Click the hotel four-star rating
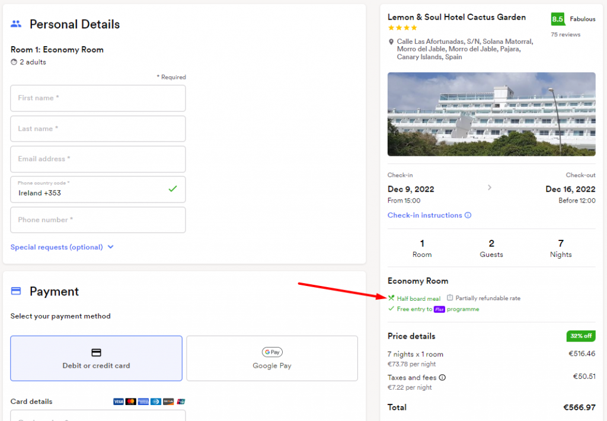The height and width of the screenshot is (421, 607). tap(402, 27)
